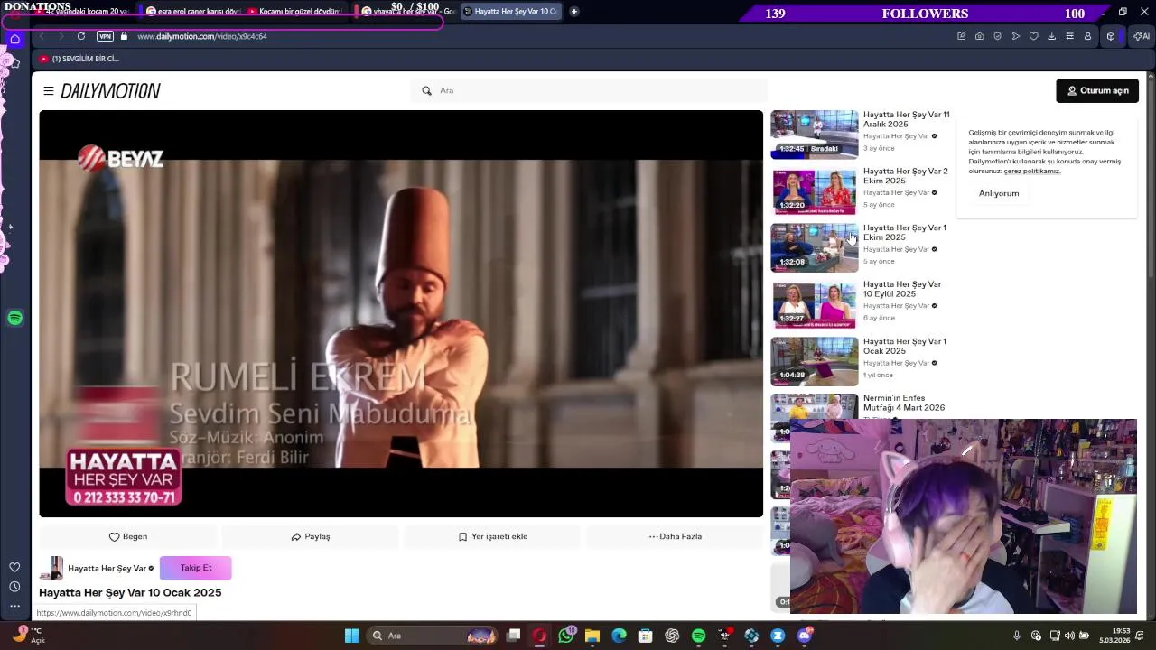Open the 'SEVGİLİM BİR Cİ...' bookmark
Screen dimensions: 1156x650
(x=79, y=59)
